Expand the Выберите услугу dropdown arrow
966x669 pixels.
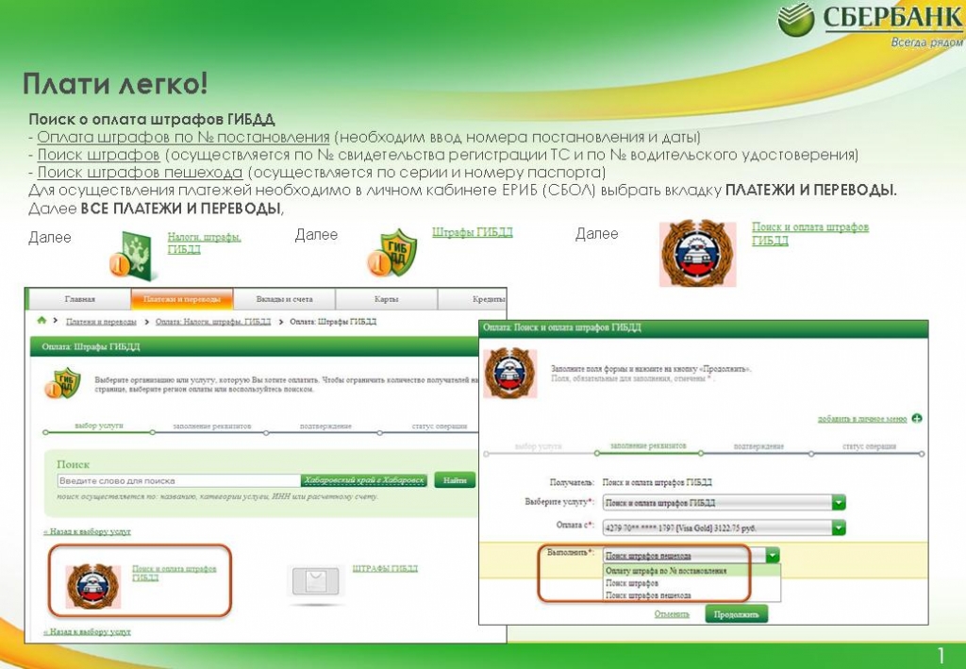839,502
